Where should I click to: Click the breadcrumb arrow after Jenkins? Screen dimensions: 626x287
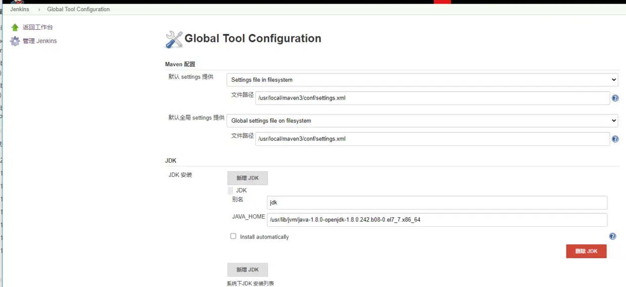(x=39, y=9)
